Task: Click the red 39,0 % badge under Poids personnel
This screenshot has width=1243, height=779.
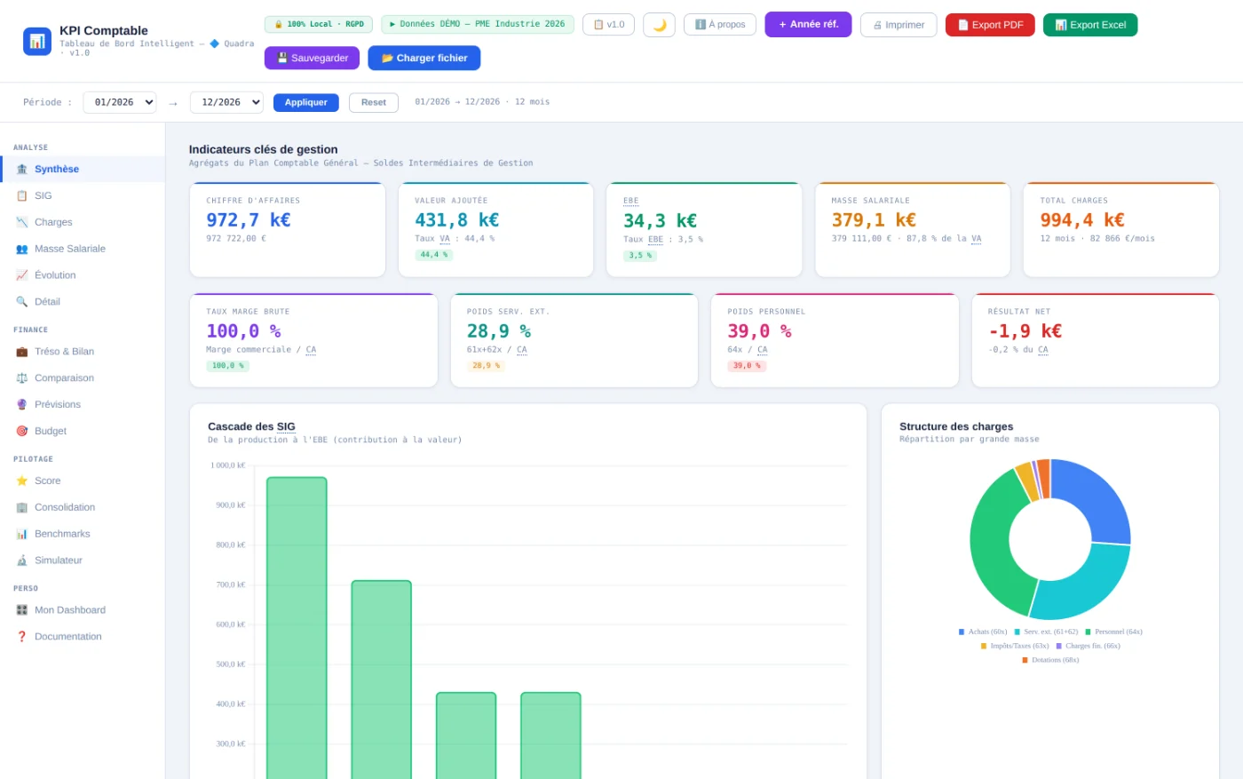Action: pyautogui.click(x=747, y=366)
